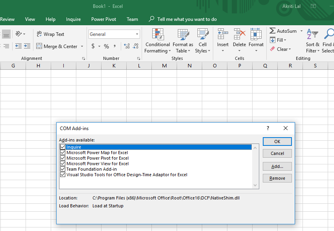
Task: Open the Format as Table gallery
Action: (x=183, y=35)
